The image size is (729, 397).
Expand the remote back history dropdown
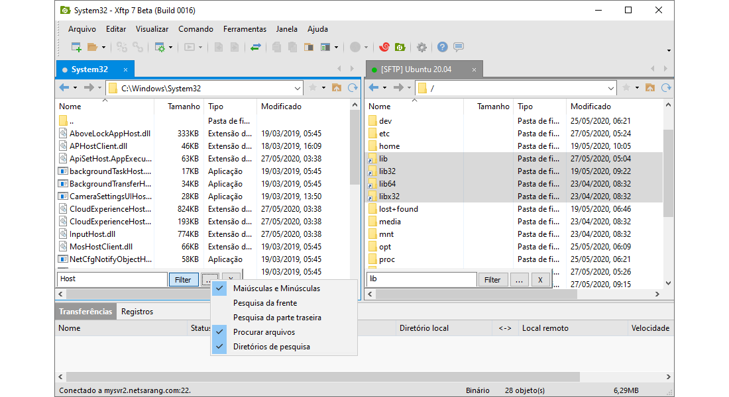click(x=384, y=88)
